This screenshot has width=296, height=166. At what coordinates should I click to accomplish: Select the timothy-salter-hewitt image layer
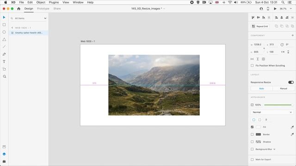[29, 33]
